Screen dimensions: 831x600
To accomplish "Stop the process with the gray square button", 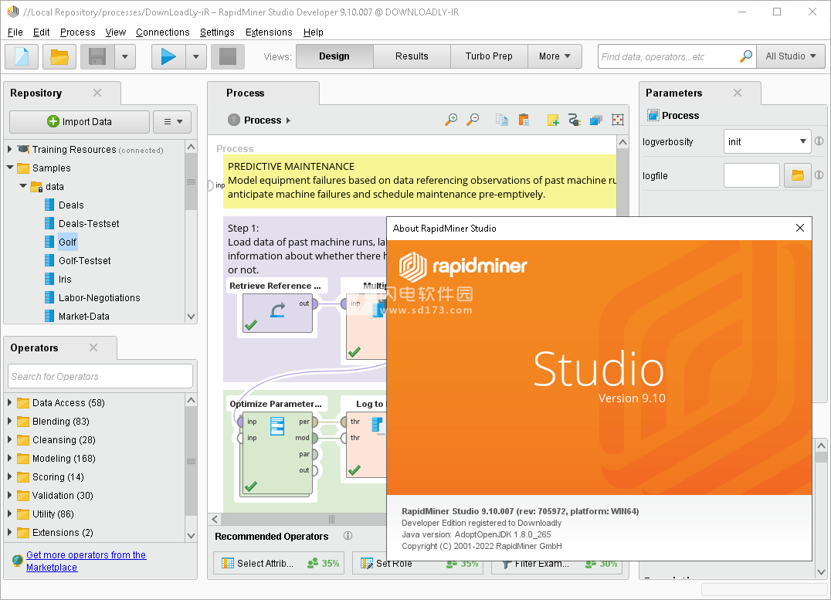I will [228, 56].
